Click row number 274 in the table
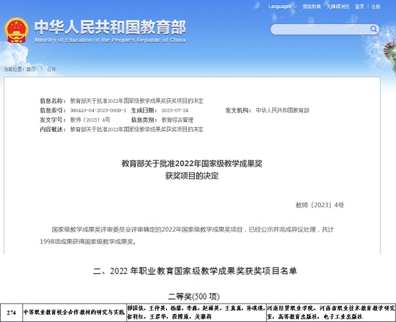Image resolution: width=396 pixels, height=322 pixels. point(11,311)
